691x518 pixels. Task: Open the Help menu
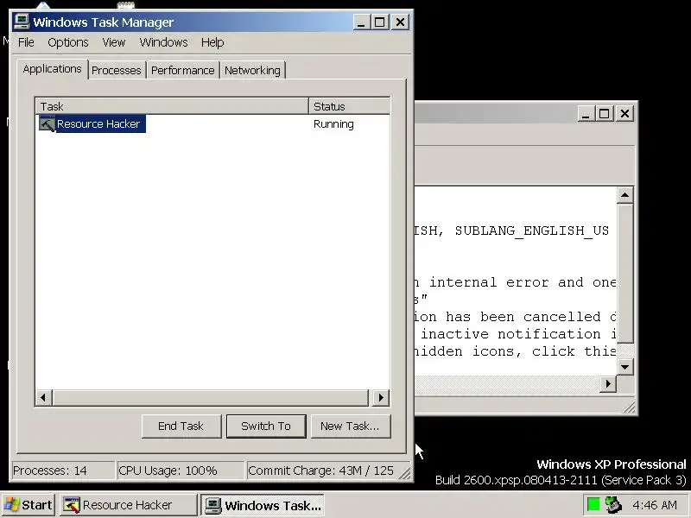[x=212, y=42]
